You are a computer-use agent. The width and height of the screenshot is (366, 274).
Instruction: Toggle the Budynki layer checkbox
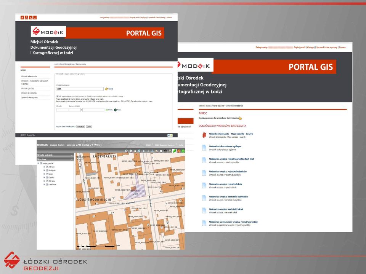click(47, 170)
